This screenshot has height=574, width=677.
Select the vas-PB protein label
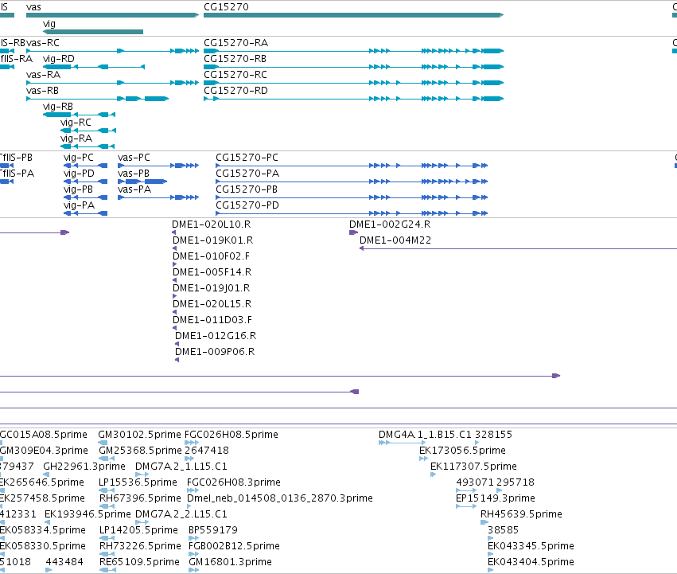pyautogui.click(x=134, y=174)
